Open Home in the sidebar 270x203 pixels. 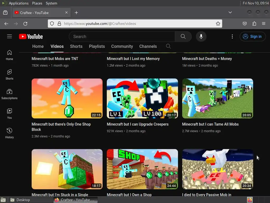coord(9,55)
